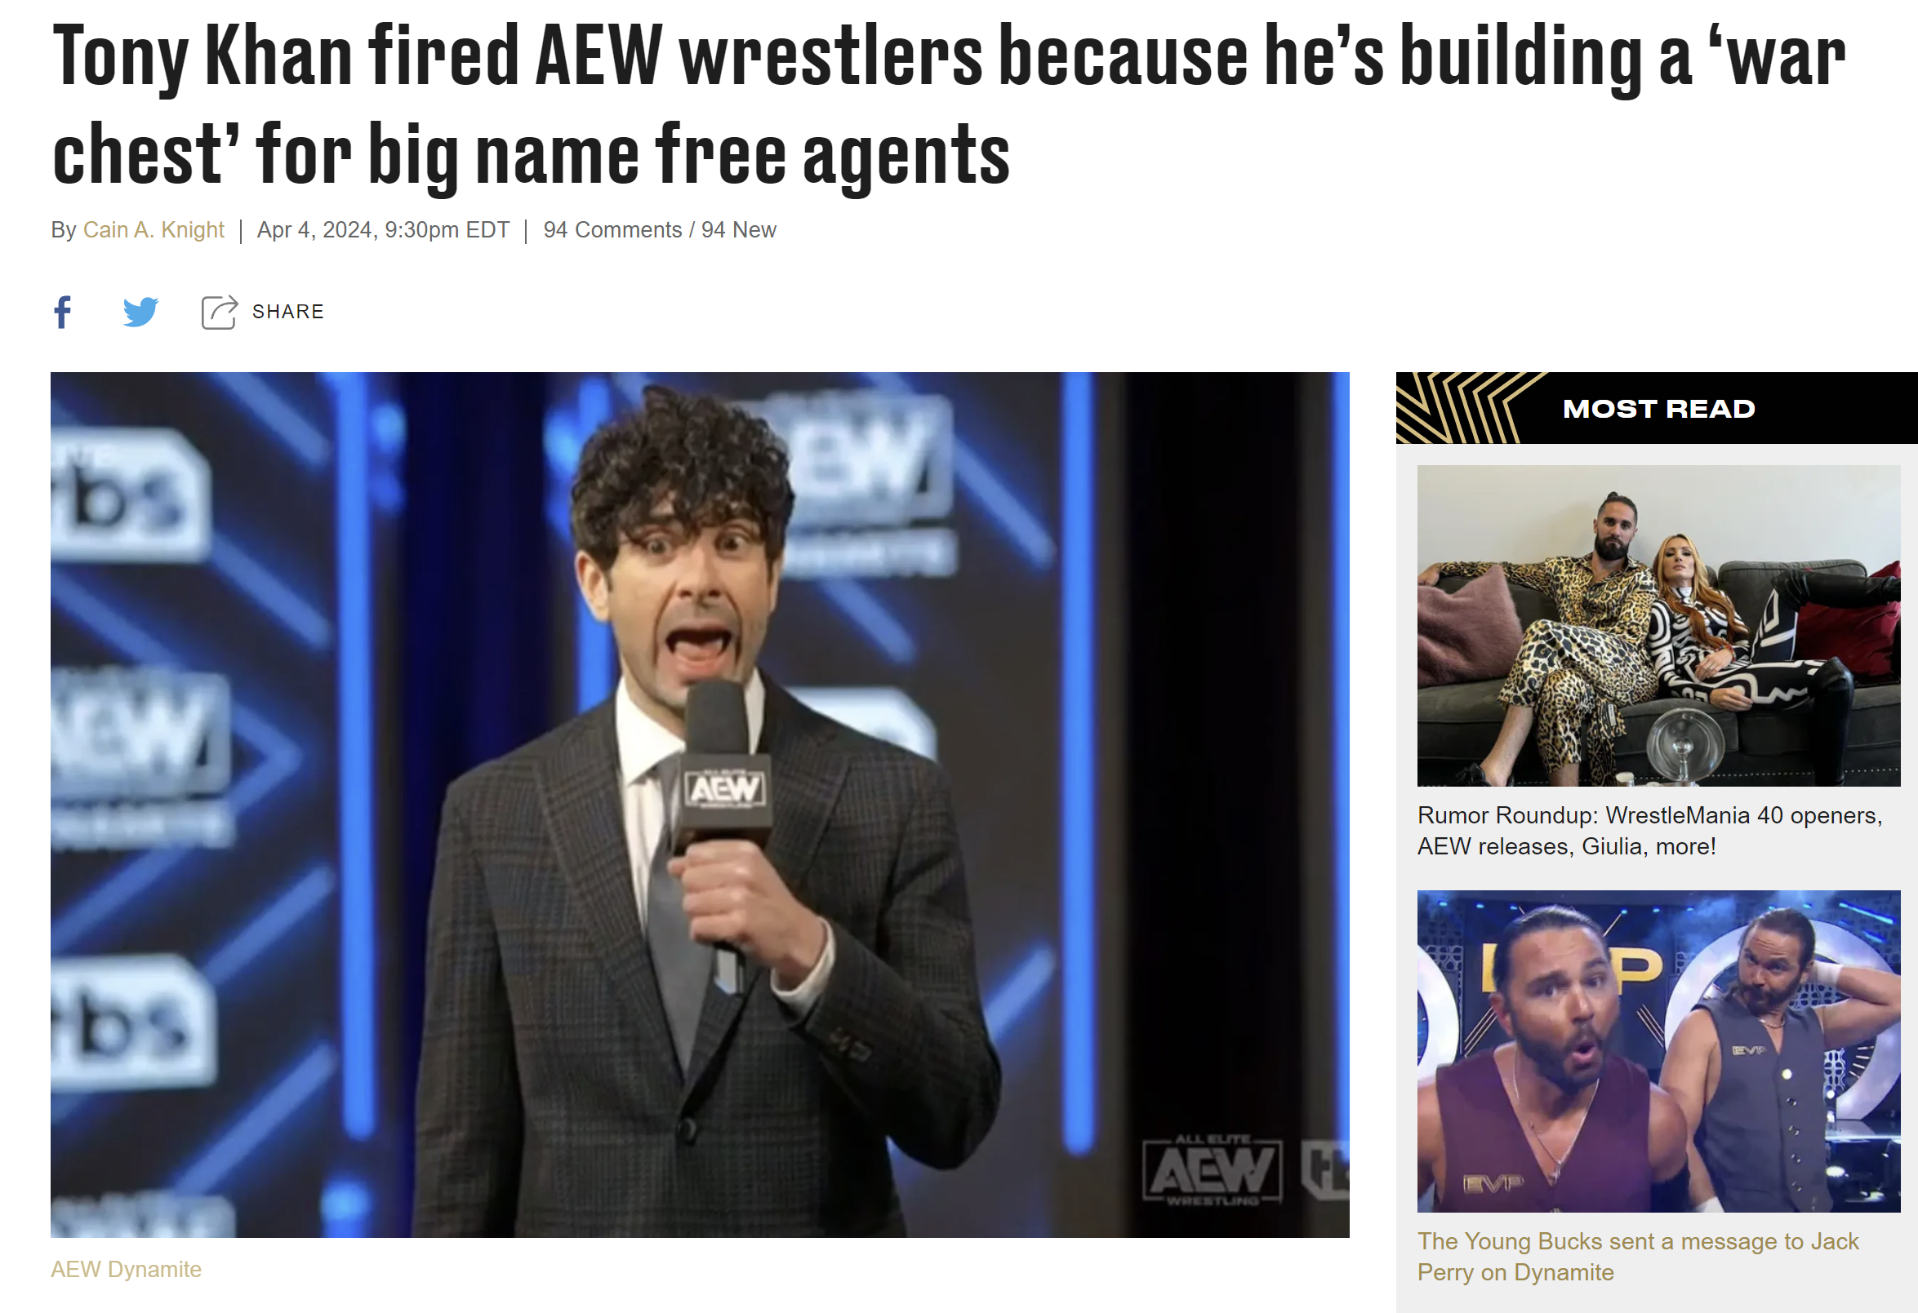The image size is (1918, 1313).
Task: Open the couch photo Rumor Roundup thumbnail
Action: point(1659,625)
